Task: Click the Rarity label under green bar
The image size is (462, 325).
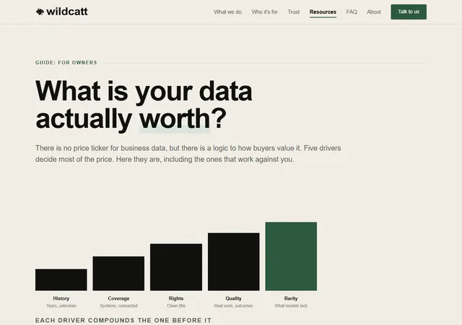Action: point(291,298)
